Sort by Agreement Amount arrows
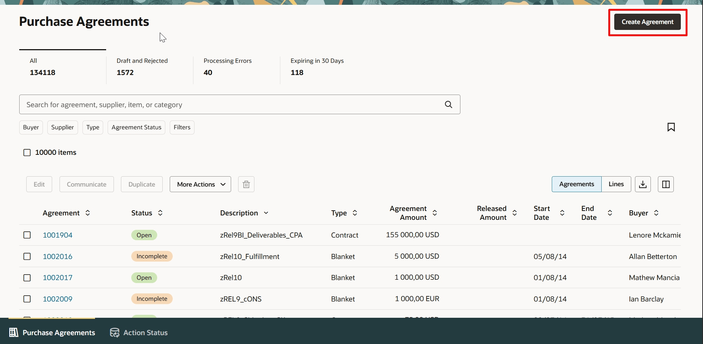 (x=435, y=213)
